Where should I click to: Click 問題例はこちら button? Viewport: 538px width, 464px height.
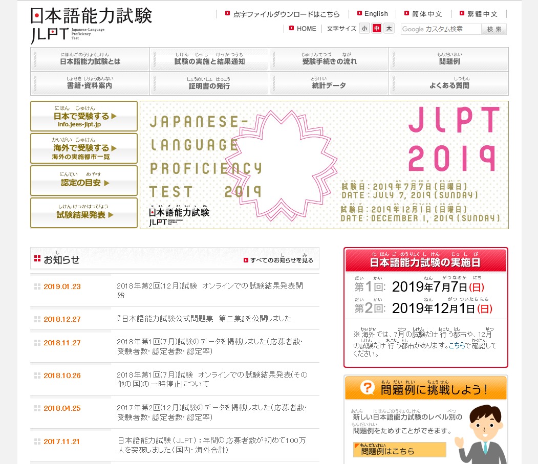tap(400, 450)
